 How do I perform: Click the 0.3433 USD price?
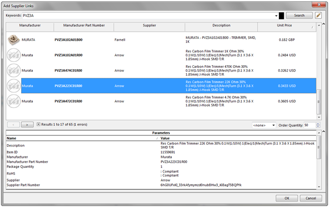(287, 86)
